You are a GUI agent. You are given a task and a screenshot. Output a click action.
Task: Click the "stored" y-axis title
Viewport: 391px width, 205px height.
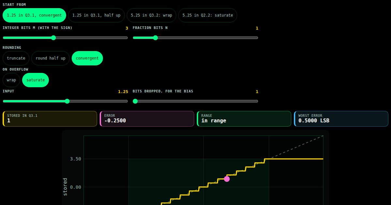[65, 187]
